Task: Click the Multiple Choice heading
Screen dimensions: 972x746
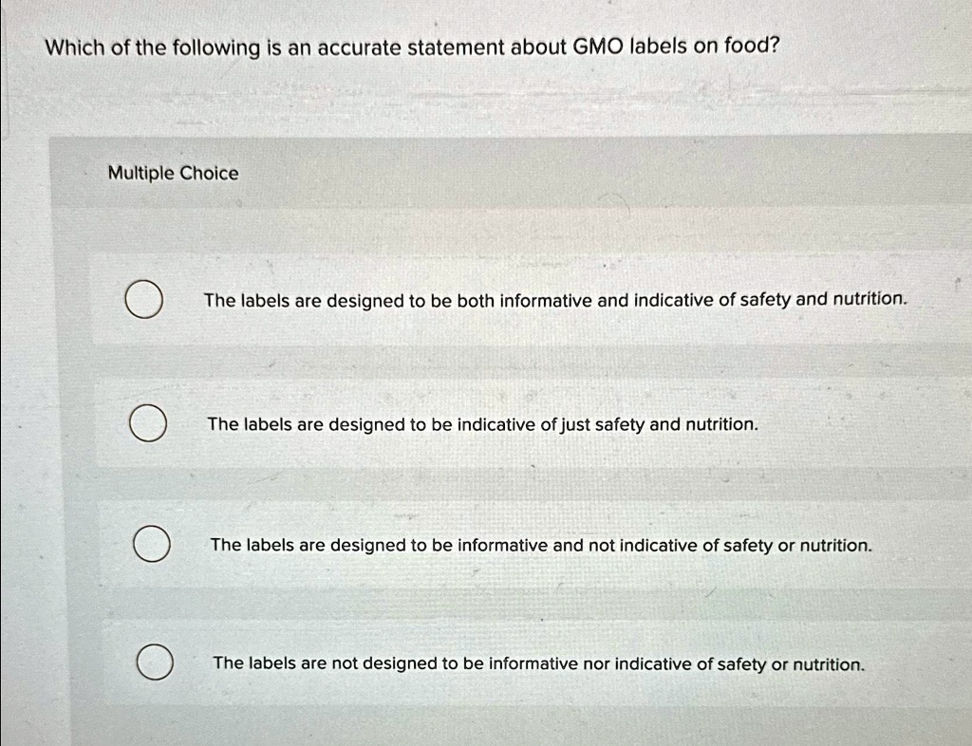Action: [174, 173]
